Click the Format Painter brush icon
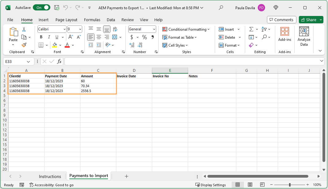This screenshot has height=189, width=328. (24, 45)
